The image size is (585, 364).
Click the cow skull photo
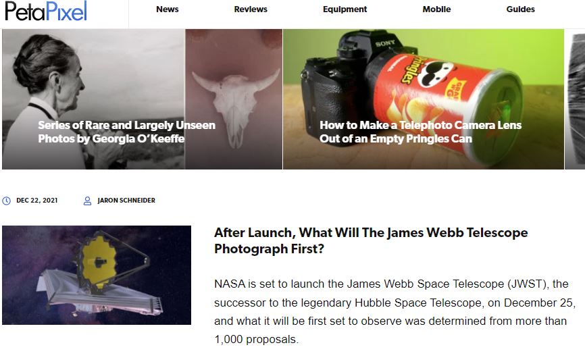(x=234, y=99)
